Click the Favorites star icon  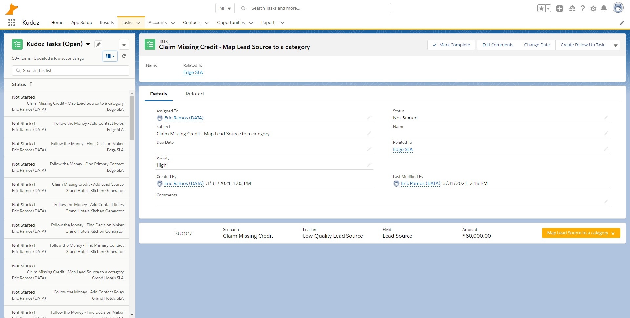click(541, 9)
